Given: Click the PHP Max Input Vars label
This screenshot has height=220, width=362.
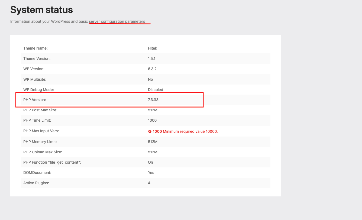Looking at the screenshot, I should 41,131.
